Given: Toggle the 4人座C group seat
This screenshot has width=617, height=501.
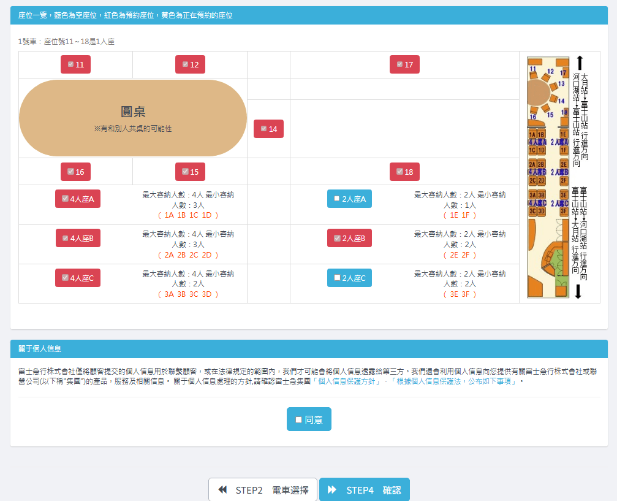Looking at the screenshot, I should click(78, 278).
